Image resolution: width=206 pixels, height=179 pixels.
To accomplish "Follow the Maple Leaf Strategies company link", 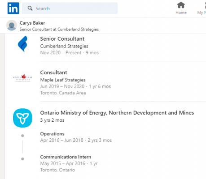I will point(63,80).
